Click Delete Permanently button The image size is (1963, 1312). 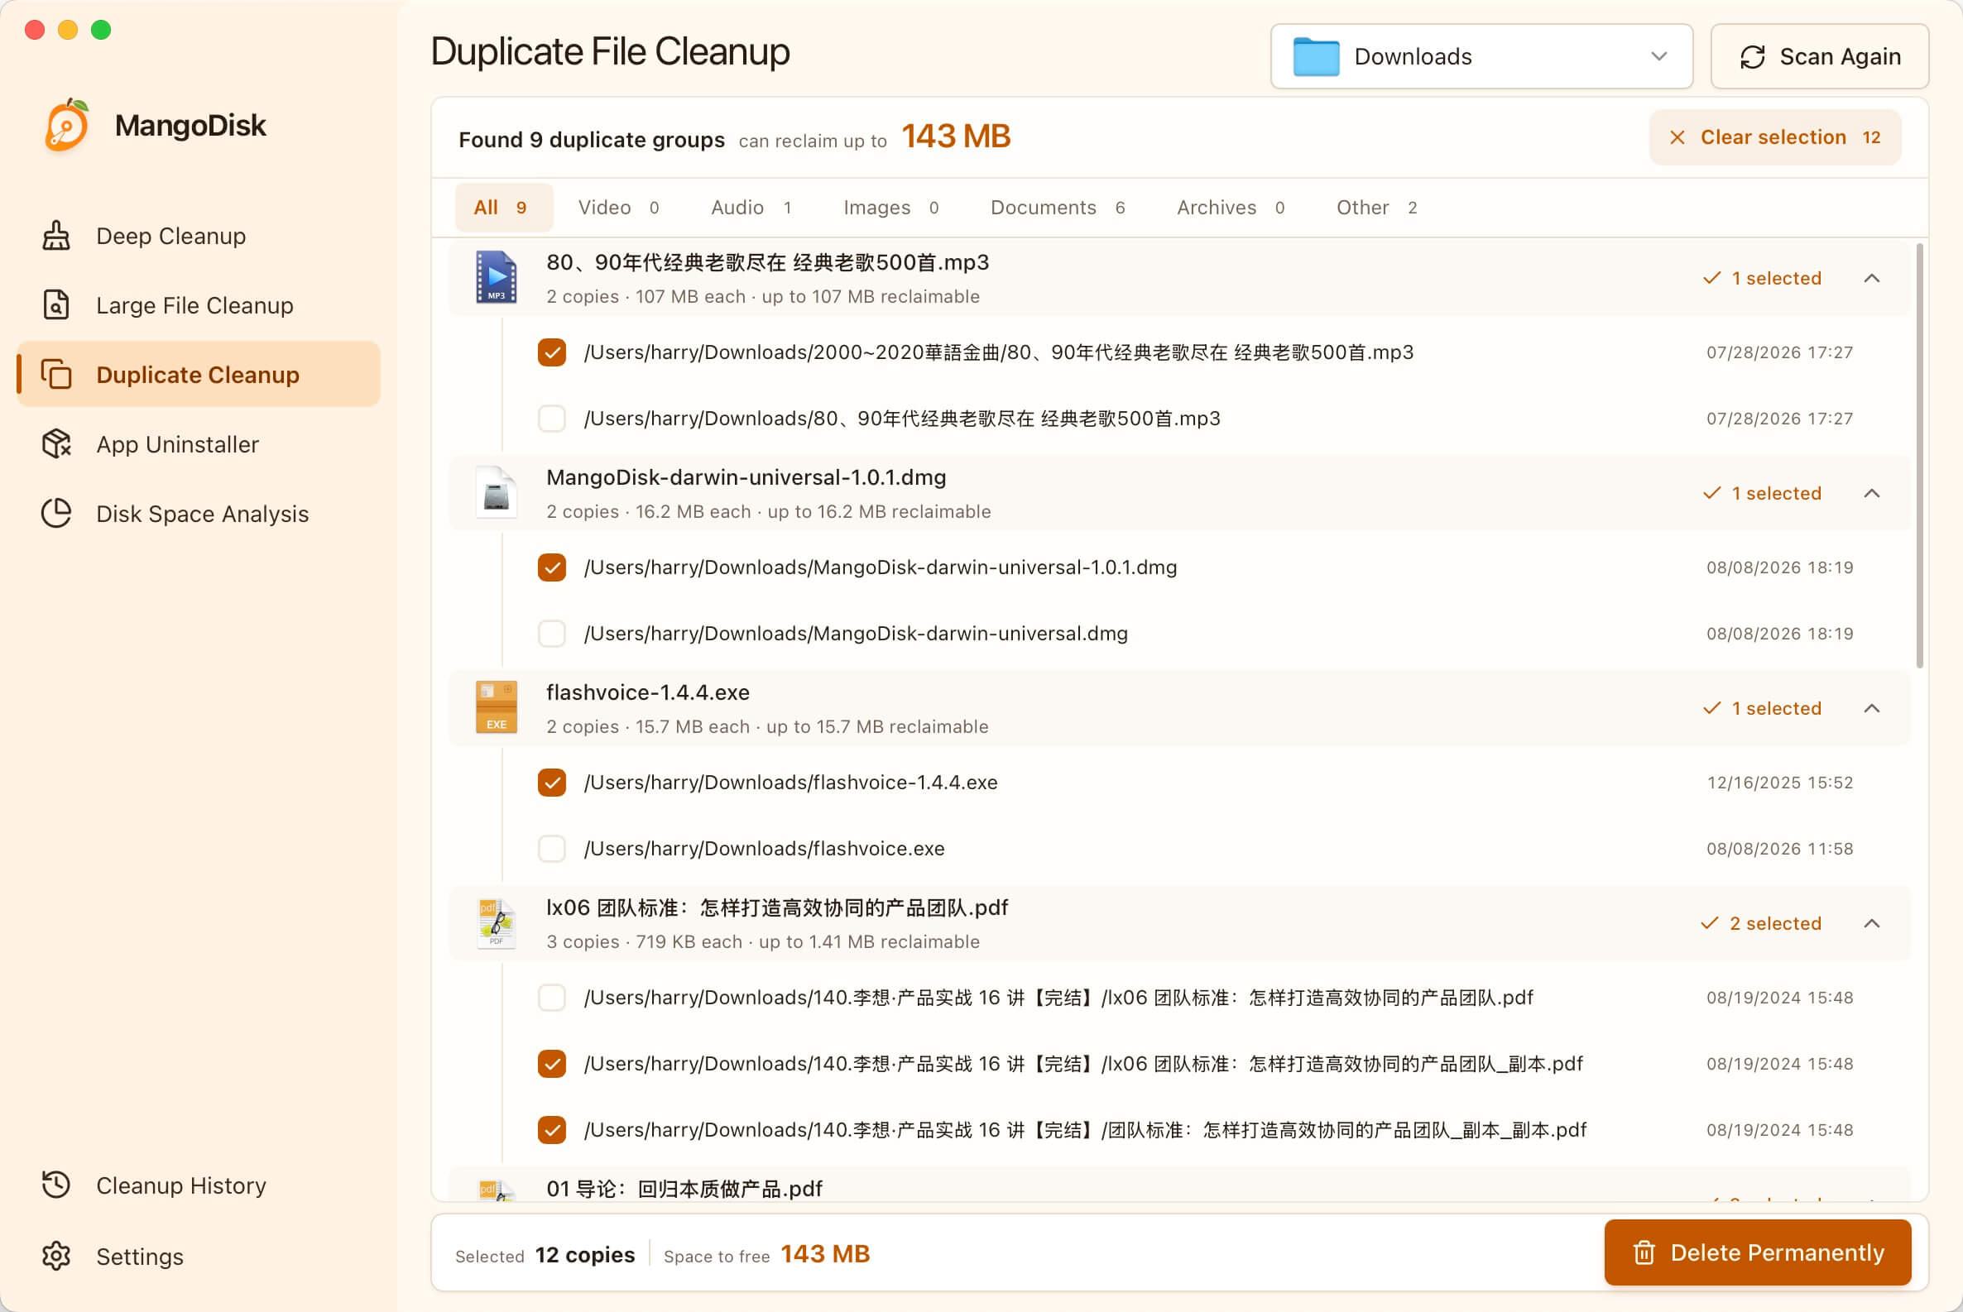pyautogui.click(x=1757, y=1252)
